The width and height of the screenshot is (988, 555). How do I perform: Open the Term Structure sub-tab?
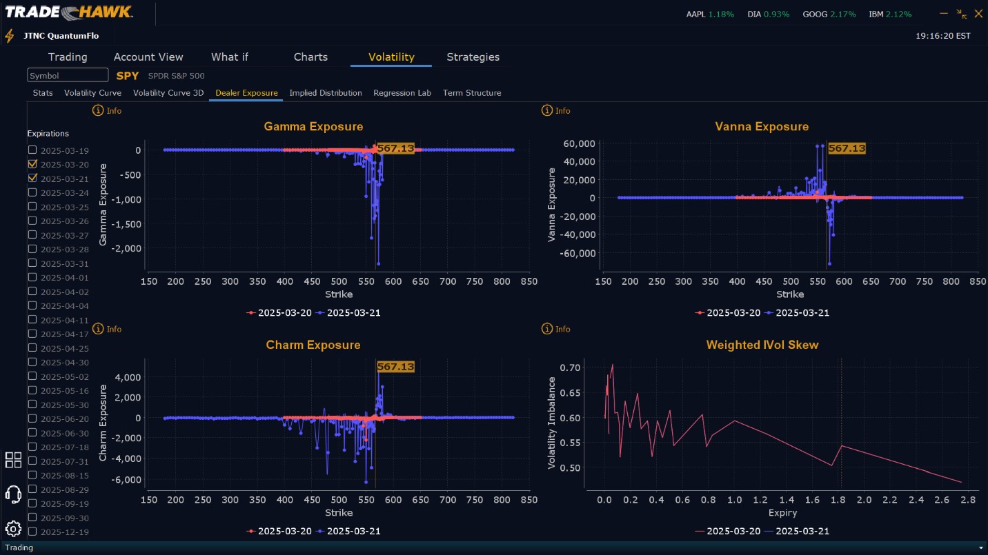pyautogui.click(x=472, y=92)
